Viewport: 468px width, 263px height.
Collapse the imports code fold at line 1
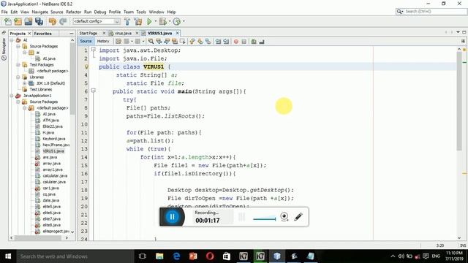coord(94,50)
